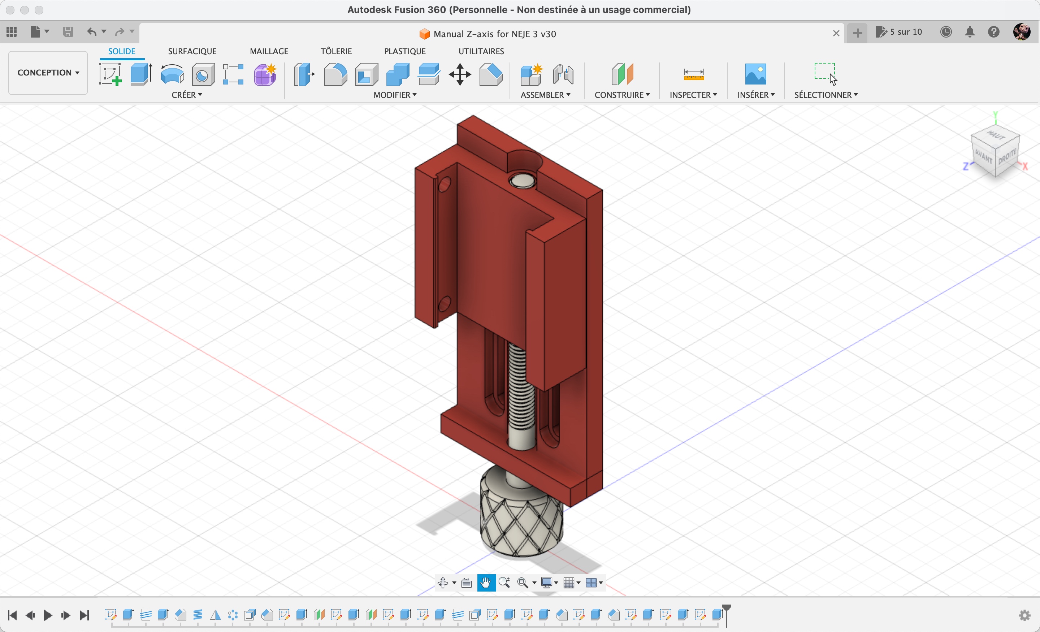Activate the Hole tool

203,74
